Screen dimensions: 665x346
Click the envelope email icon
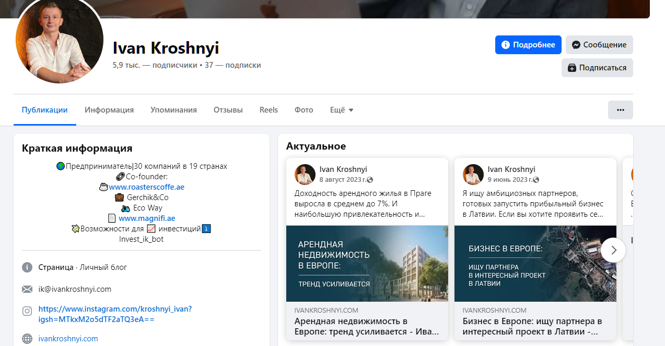[27, 289]
